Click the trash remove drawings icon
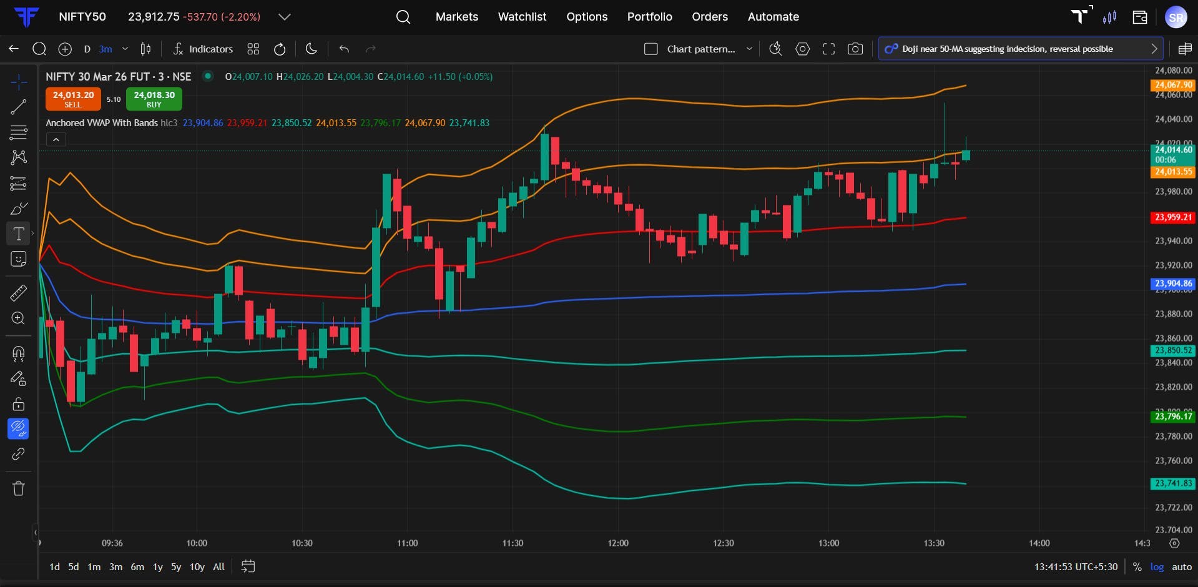1198x587 pixels. click(x=19, y=488)
